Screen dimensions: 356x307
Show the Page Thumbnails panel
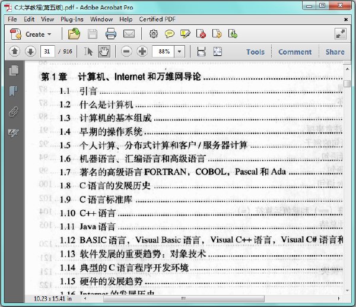tap(14, 70)
